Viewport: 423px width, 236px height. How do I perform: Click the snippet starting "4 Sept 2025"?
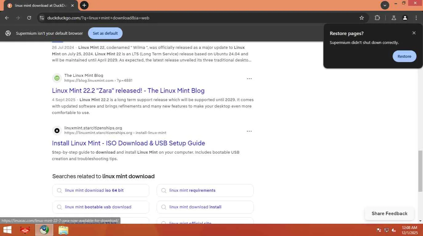coord(153,106)
